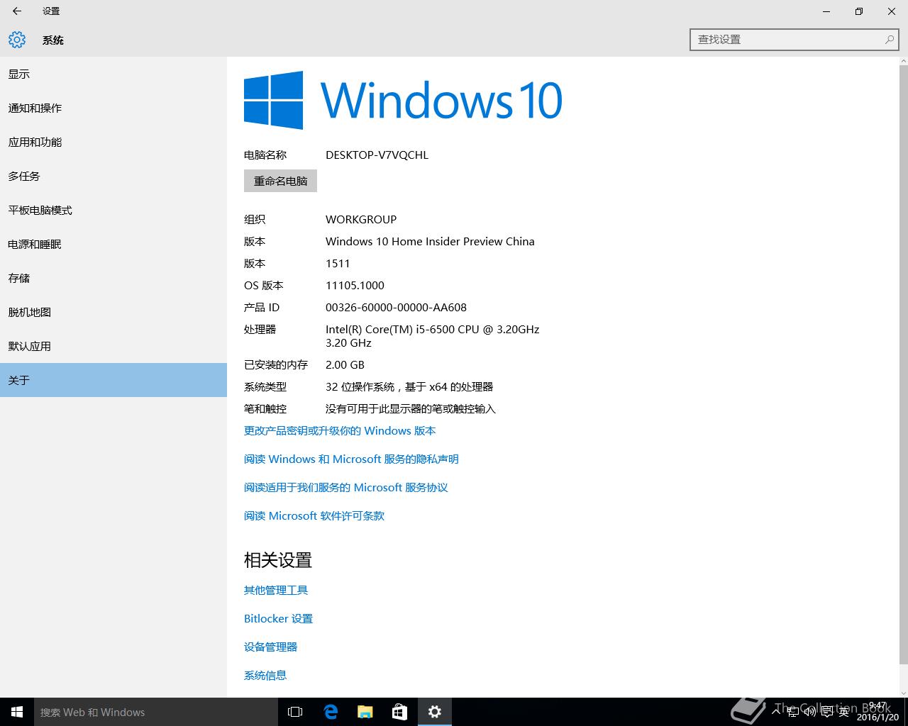The image size is (908, 726).
Task: Click the Windows 10 logo
Action: (x=403, y=100)
